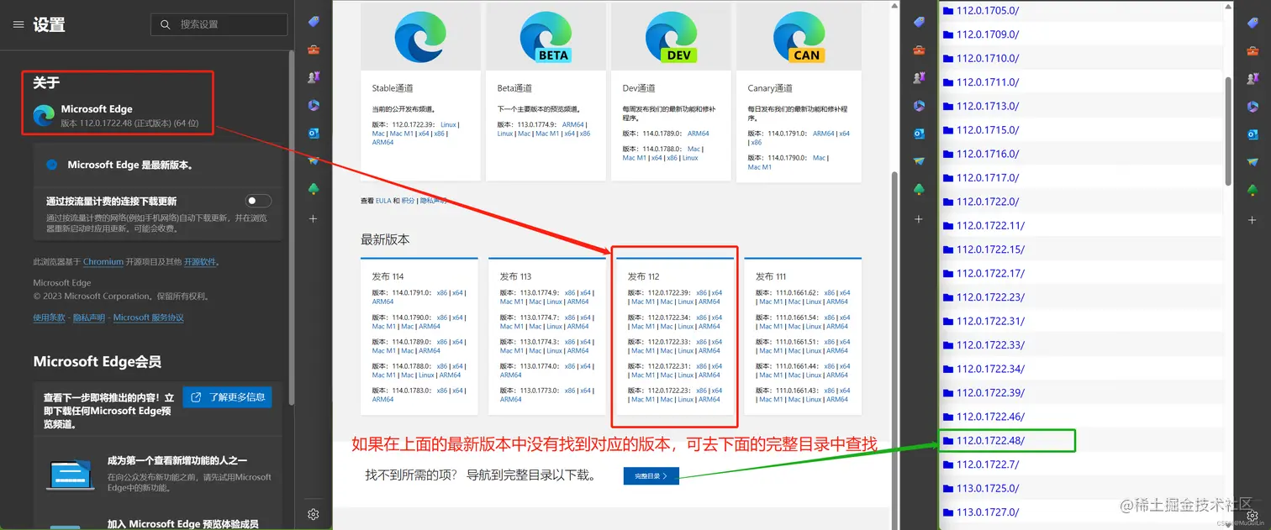This screenshot has height=530, width=1271.
Task: Open the Chromium link in settings
Action: click(x=103, y=262)
